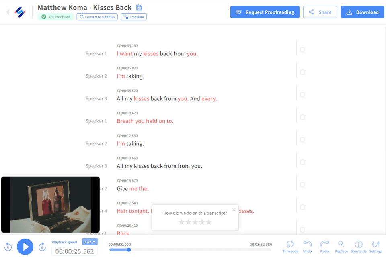Check the box for "Give me the" row
This screenshot has height=257, width=386.
302,185
